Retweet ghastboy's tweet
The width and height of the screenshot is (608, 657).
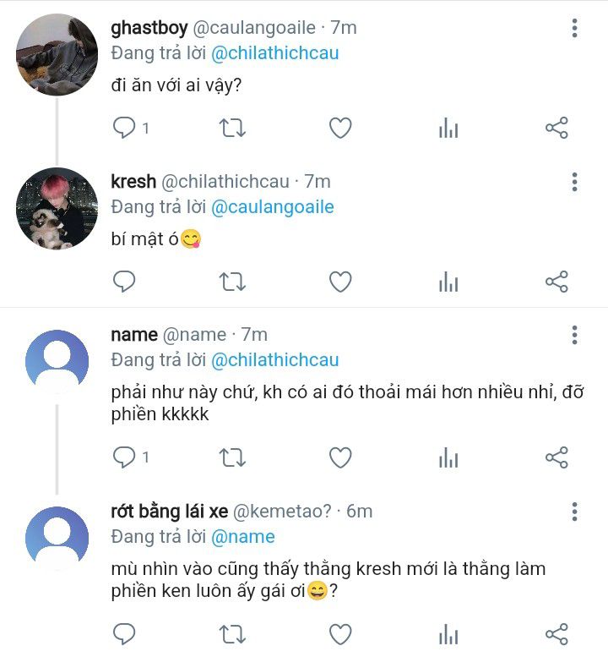[232, 128]
